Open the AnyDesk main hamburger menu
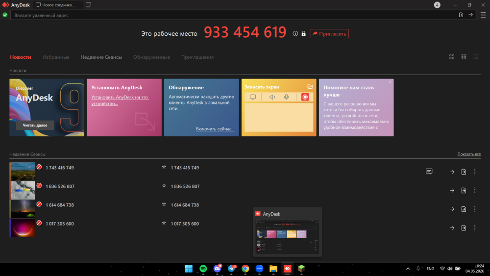 coord(483,15)
